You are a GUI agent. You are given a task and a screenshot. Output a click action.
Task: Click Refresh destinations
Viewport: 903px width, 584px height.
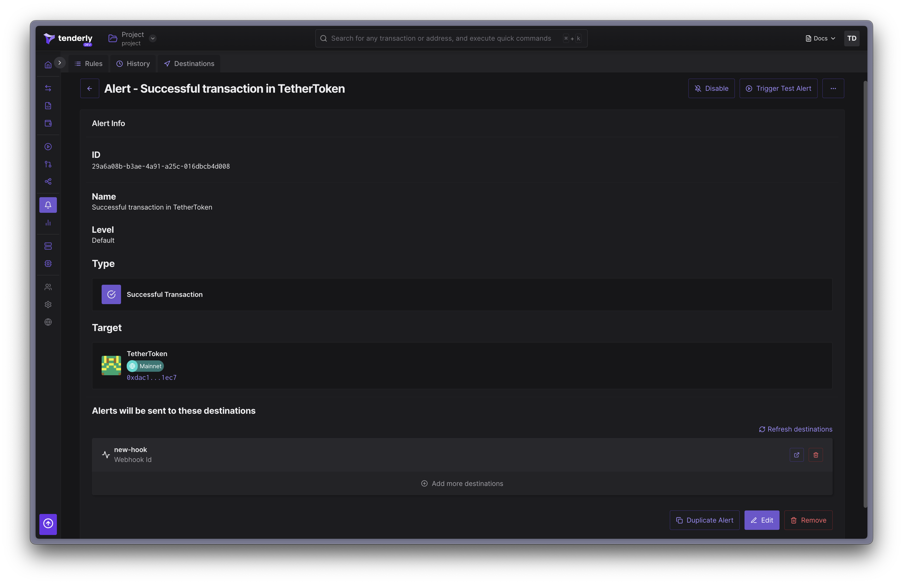(x=795, y=429)
